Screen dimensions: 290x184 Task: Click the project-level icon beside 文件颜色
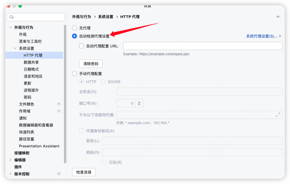pyautogui.click(x=59, y=104)
